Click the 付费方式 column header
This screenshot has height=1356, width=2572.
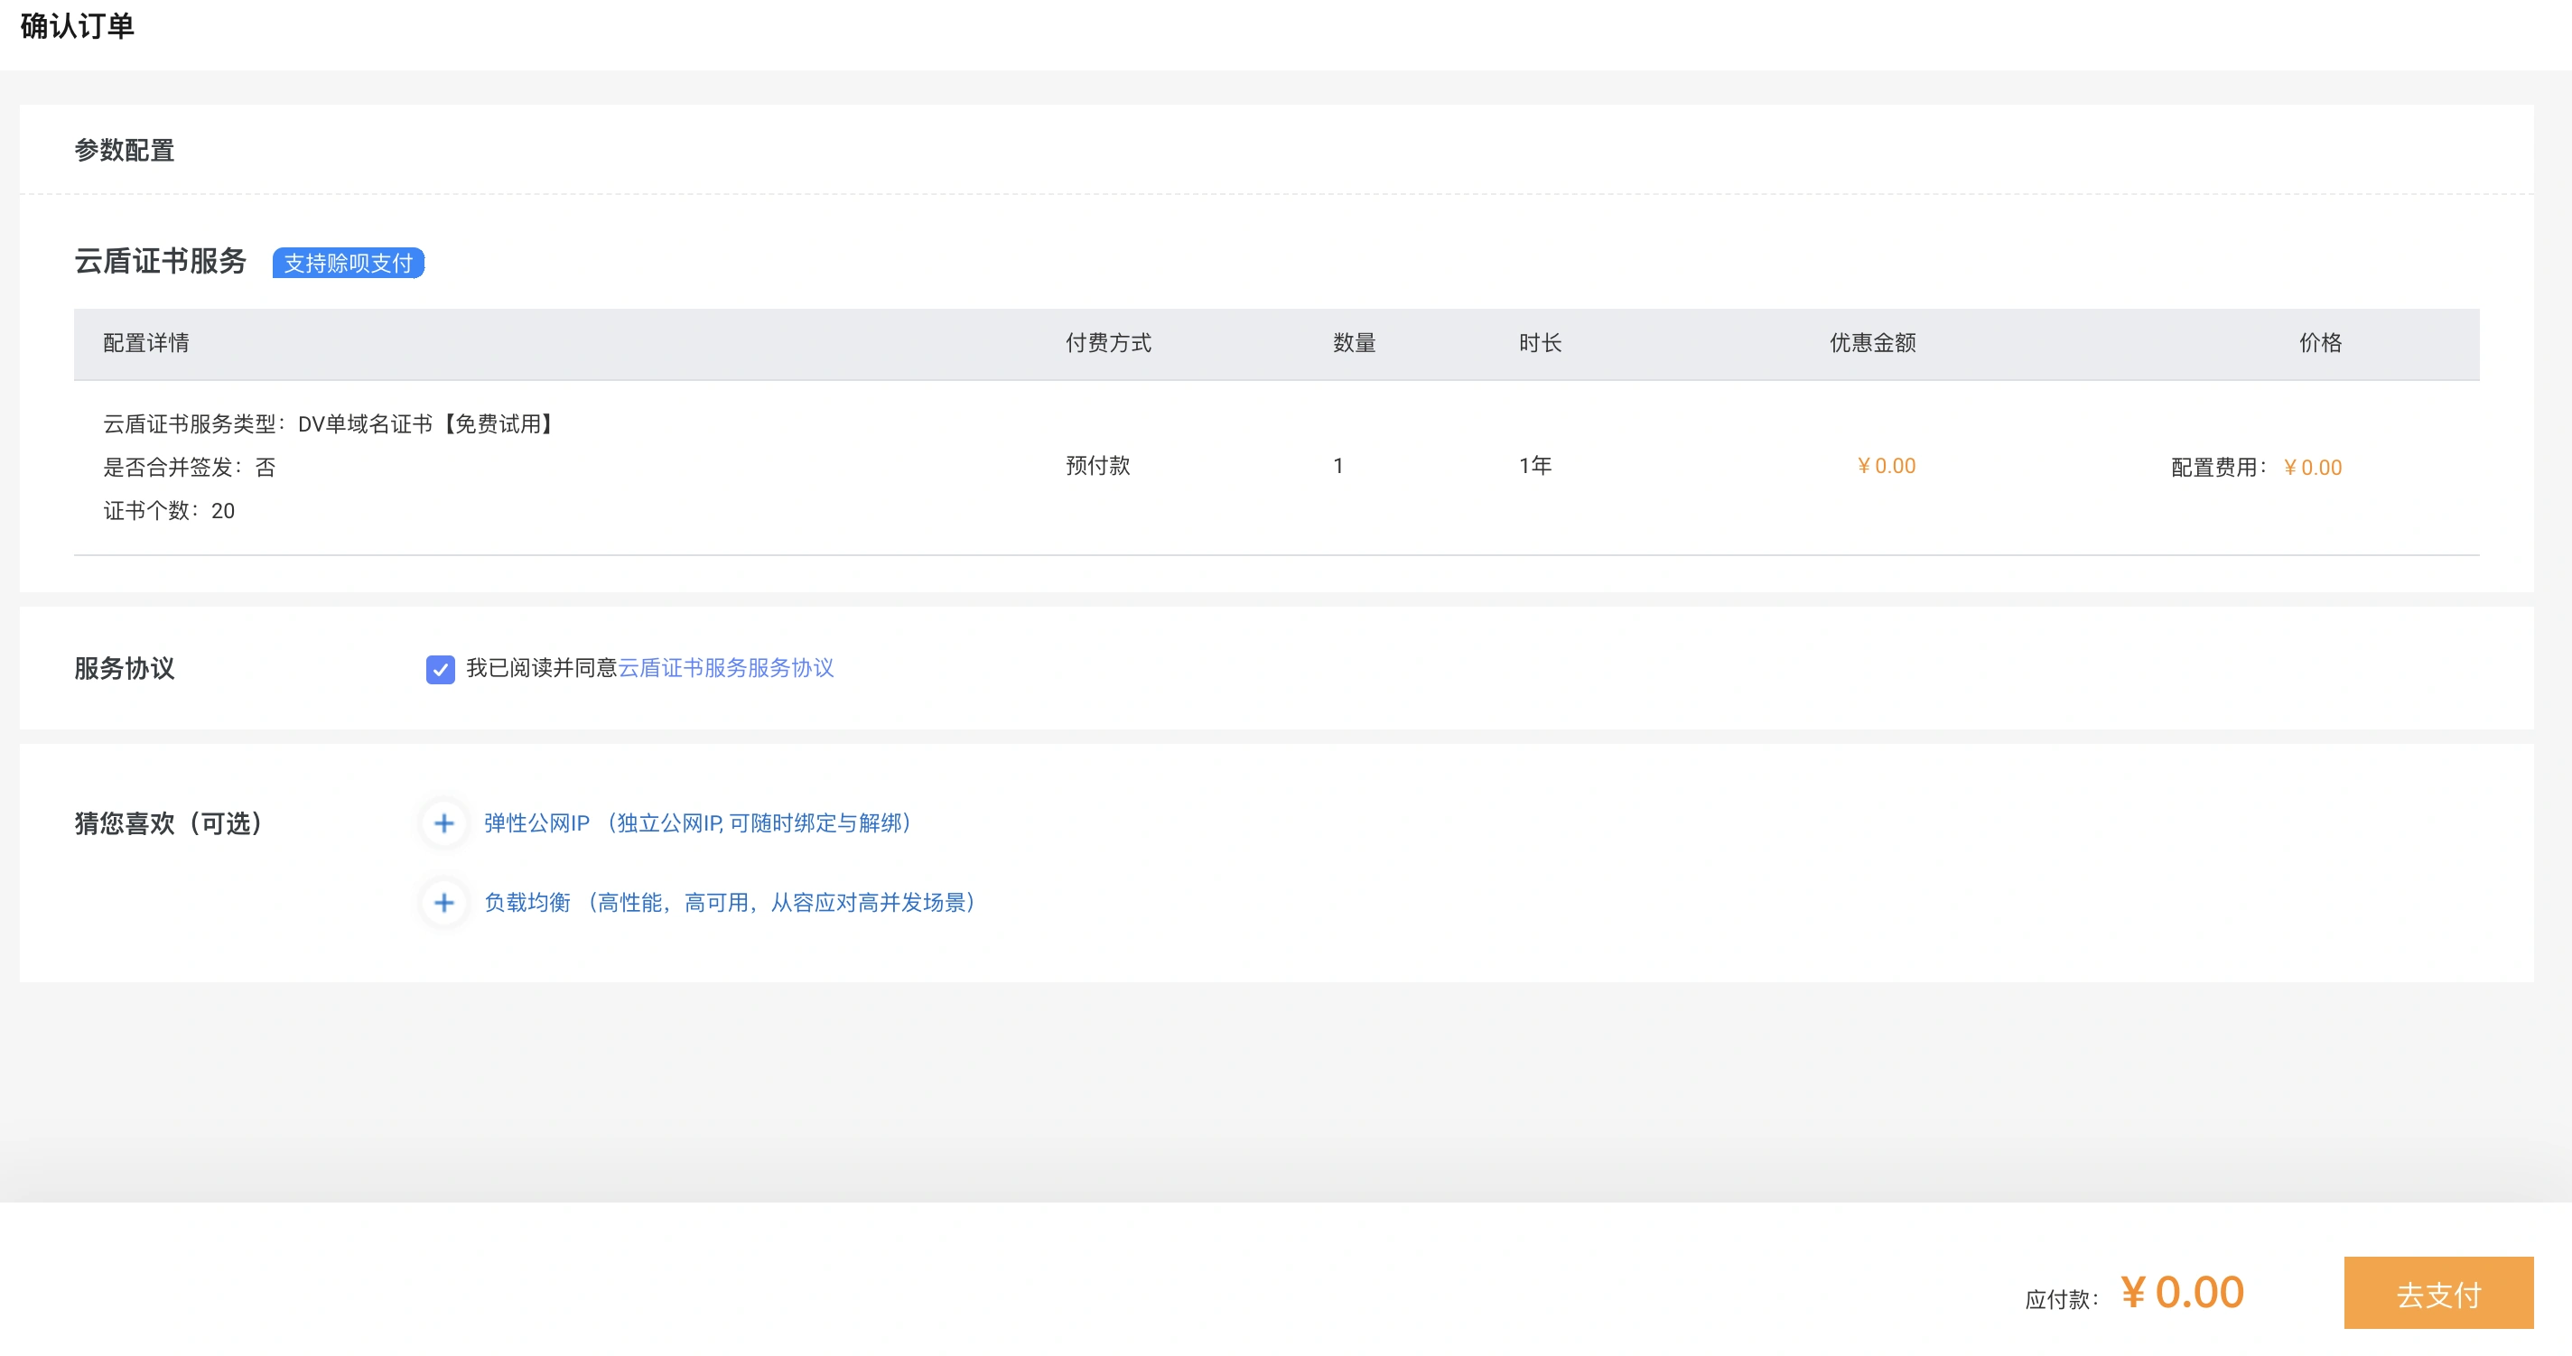click(x=1107, y=343)
